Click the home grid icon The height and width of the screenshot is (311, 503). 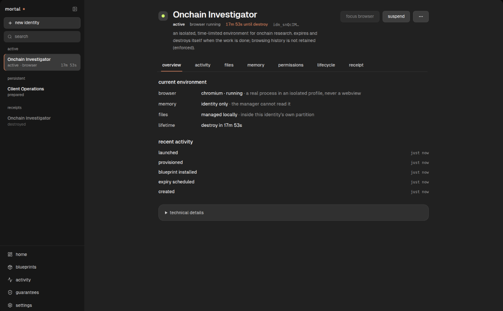pyautogui.click(x=10, y=254)
